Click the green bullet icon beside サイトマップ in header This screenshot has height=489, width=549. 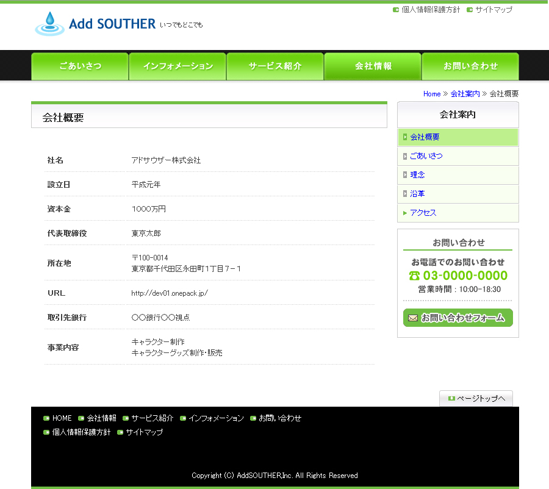tap(470, 10)
